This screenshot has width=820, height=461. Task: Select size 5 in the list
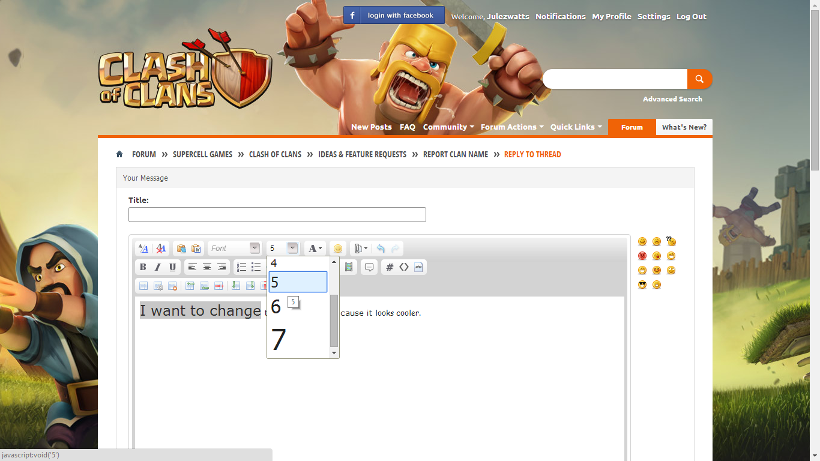tap(298, 282)
